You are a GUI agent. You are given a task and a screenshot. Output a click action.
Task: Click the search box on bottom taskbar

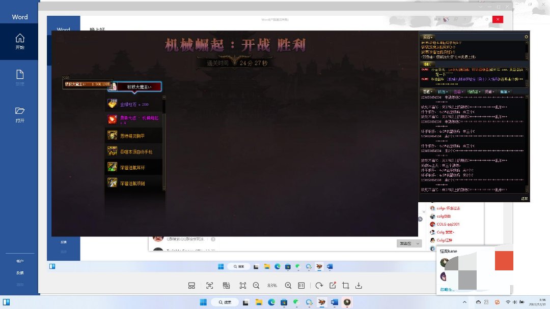coord(225,302)
